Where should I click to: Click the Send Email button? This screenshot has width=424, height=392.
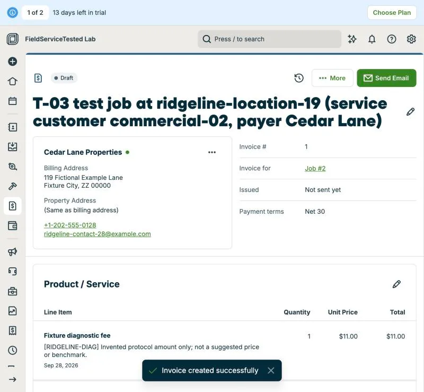click(386, 78)
